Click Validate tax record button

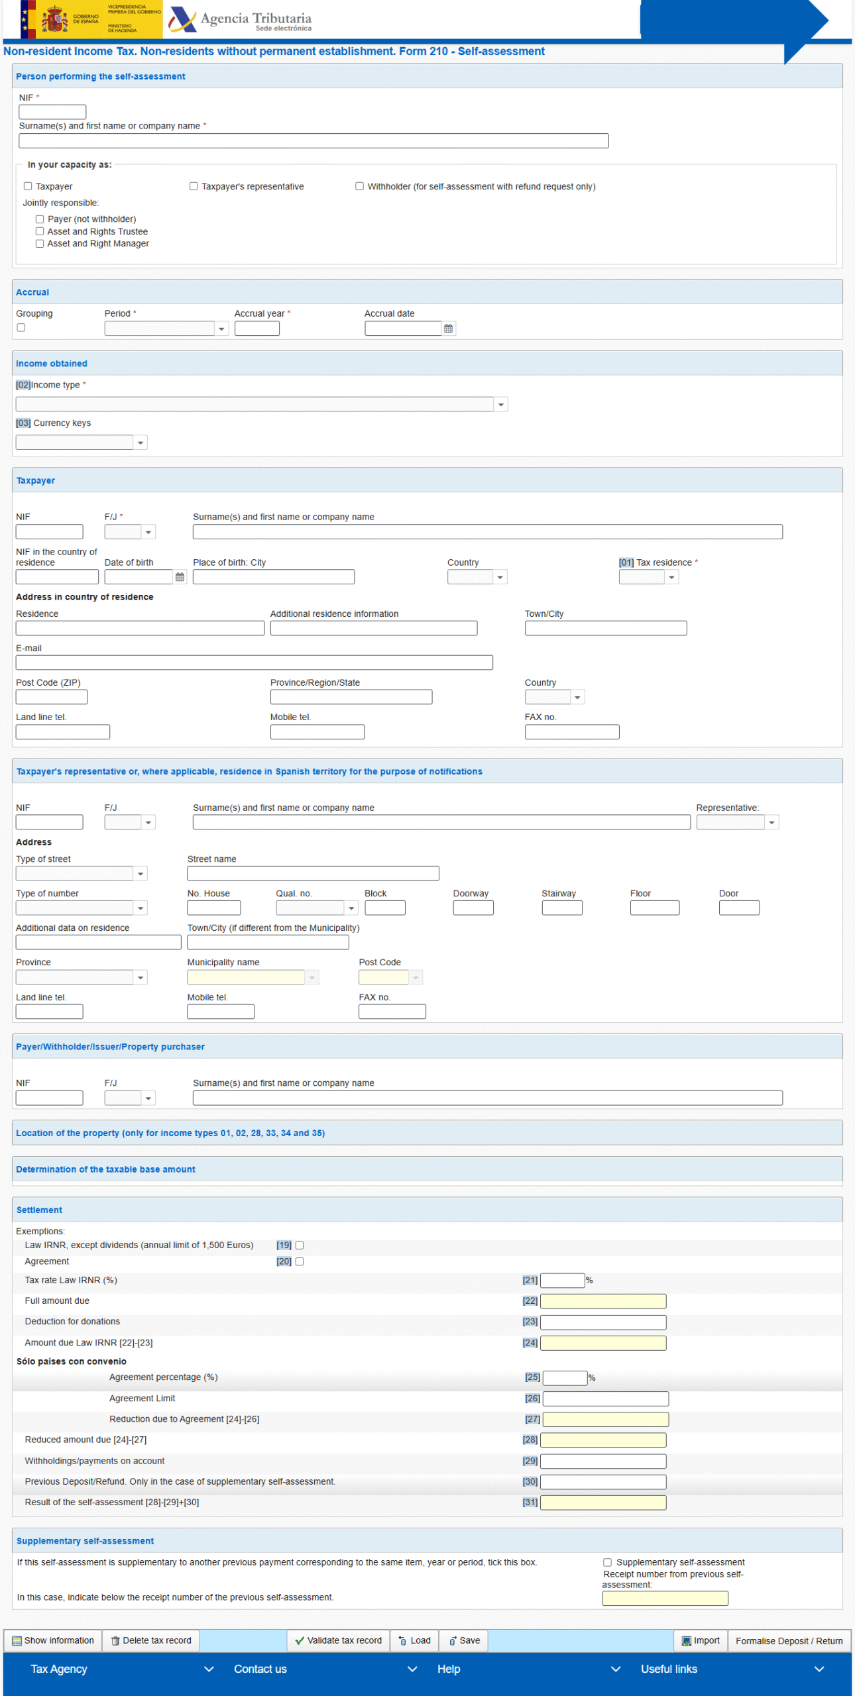[338, 1640]
